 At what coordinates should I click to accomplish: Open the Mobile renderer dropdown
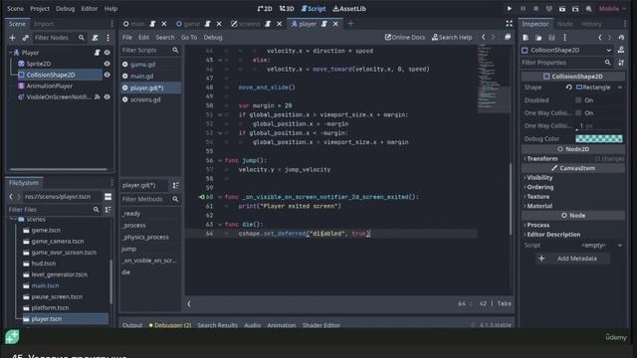tap(613, 9)
